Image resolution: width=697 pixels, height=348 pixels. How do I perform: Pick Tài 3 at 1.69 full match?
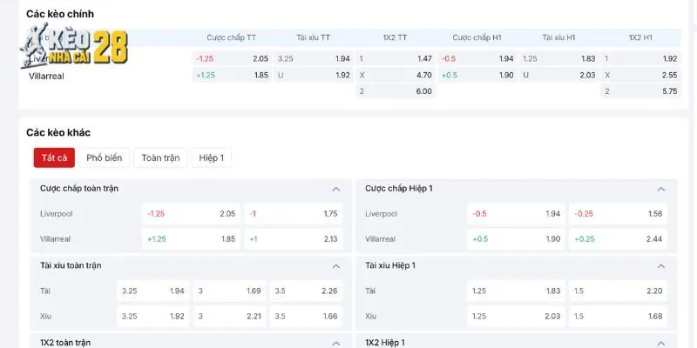[229, 291]
